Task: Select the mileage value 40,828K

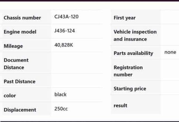Action: tap(63, 45)
